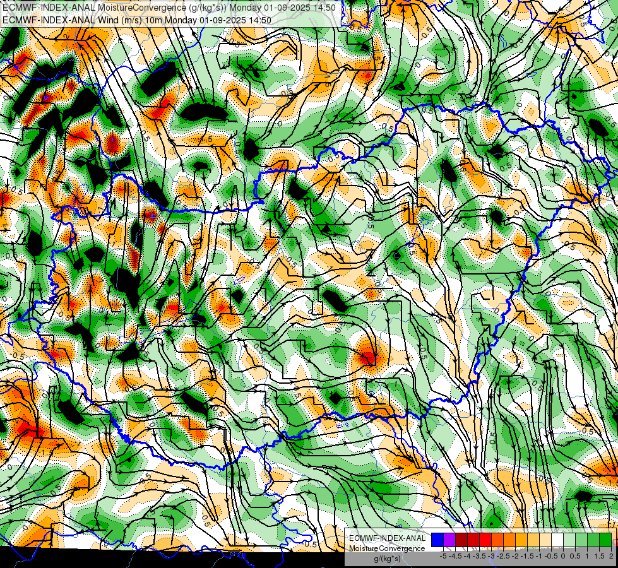Choose the amber swatch between -2 and -1.5
Image resolution: width=618 pixels, height=568 pixels.
(x=521, y=540)
